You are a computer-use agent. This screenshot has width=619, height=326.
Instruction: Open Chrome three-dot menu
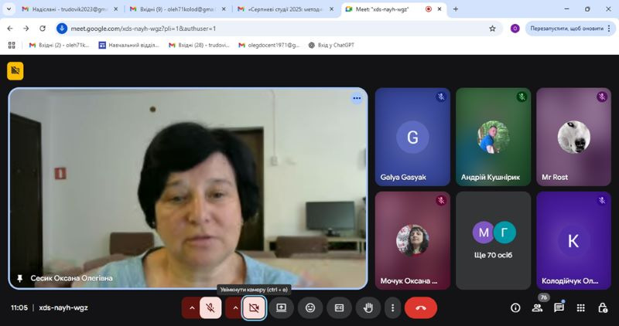tap(609, 29)
